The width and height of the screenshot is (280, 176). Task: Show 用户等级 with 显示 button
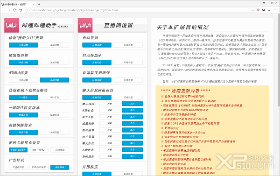tap(133, 136)
